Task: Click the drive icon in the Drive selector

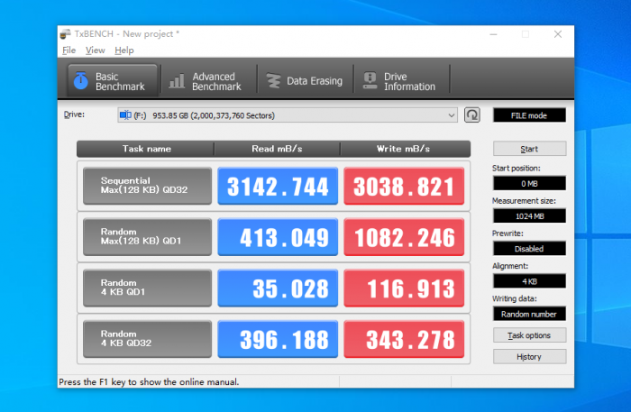Action: (125, 115)
